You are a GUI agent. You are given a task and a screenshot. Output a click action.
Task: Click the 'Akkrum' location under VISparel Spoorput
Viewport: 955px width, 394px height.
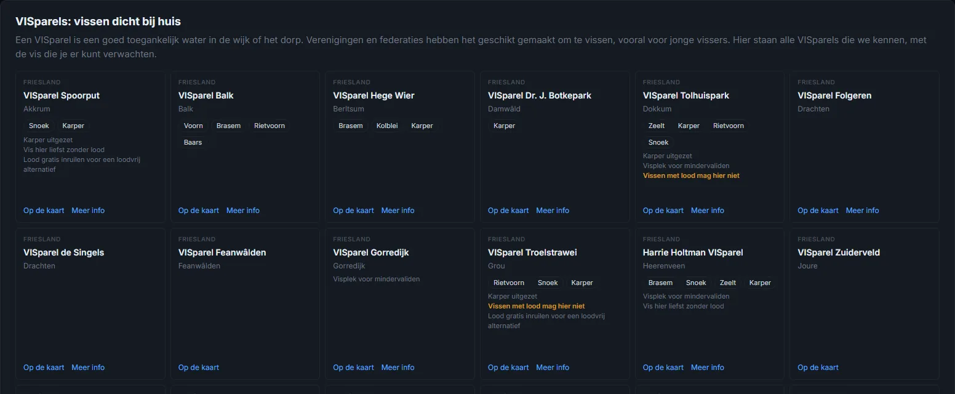[x=37, y=109]
